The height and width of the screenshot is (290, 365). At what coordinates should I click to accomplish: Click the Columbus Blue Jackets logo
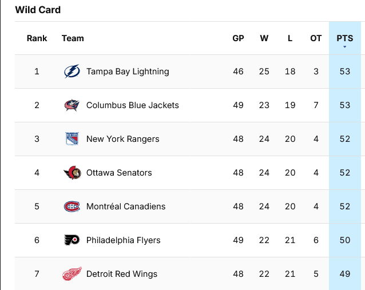click(x=72, y=105)
